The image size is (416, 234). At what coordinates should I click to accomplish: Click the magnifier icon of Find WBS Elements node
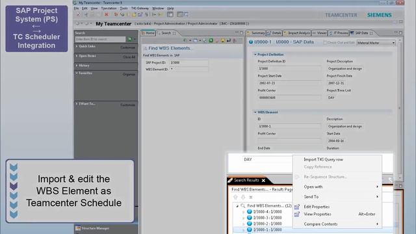[x=242, y=206]
